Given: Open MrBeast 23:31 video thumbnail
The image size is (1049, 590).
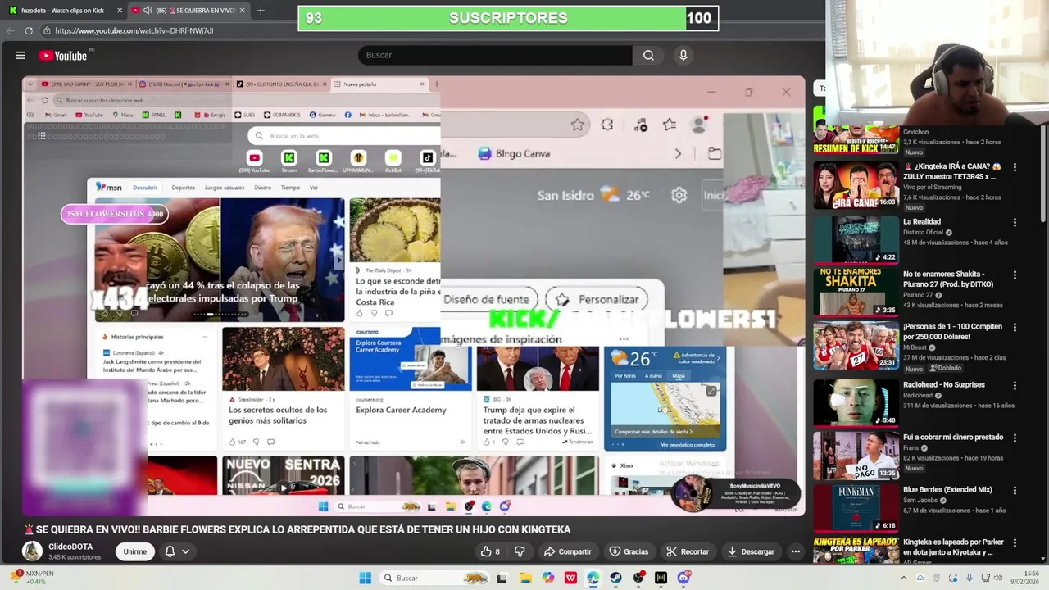Looking at the screenshot, I should coord(856,345).
